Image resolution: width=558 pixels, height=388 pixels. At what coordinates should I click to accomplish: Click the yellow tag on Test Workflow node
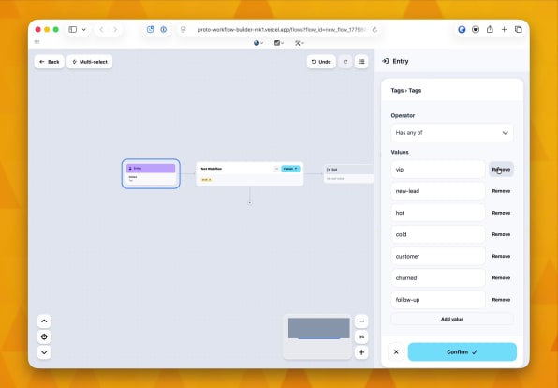[x=206, y=180]
